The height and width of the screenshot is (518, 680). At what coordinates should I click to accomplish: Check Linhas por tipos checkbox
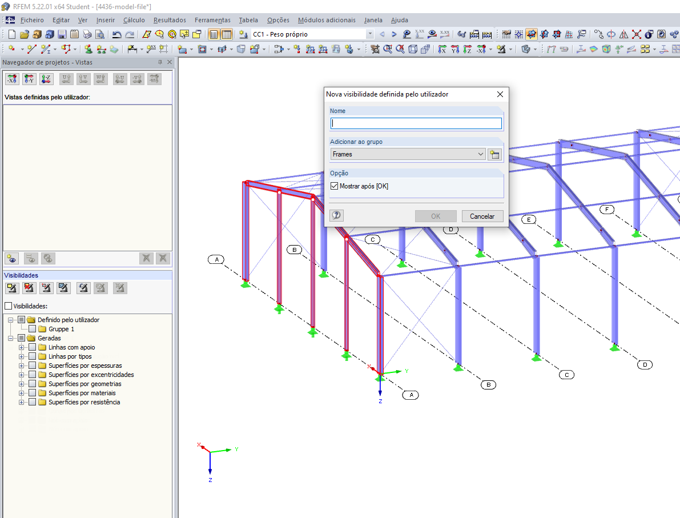tap(32, 356)
